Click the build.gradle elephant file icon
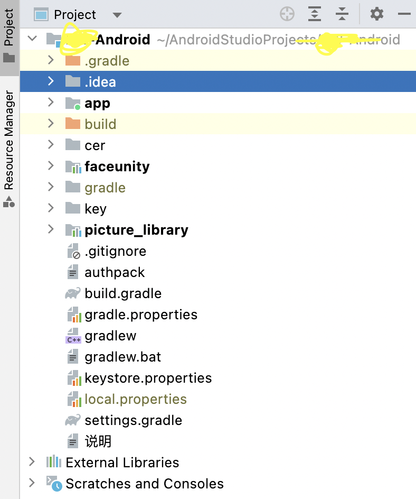 point(73,293)
